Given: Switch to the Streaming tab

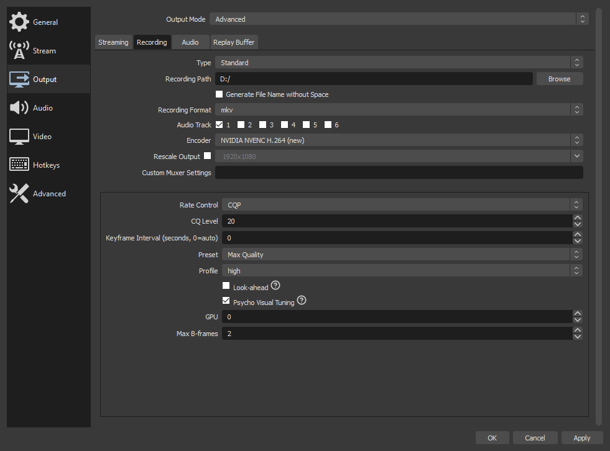Looking at the screenshot, I should (x=113, y=42).
